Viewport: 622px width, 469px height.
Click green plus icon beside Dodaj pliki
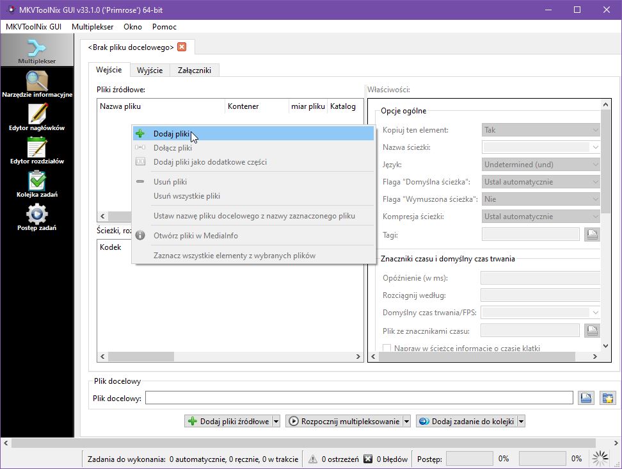click(x=140, y=133)
